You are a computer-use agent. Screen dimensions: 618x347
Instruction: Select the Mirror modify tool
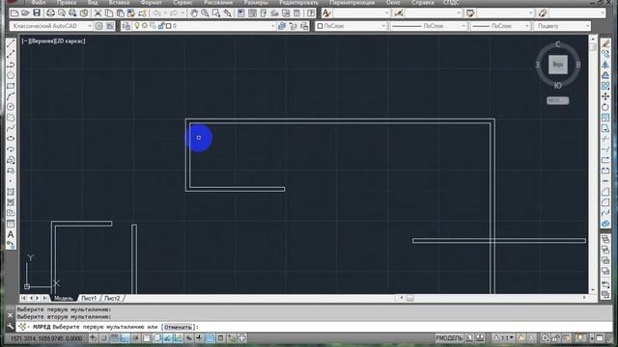coord(605,65)
